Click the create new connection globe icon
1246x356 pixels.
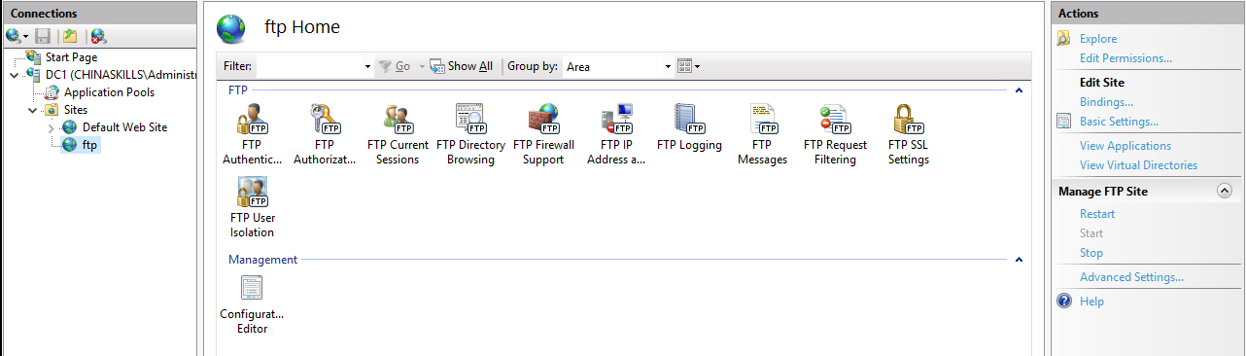pos(13,36)
